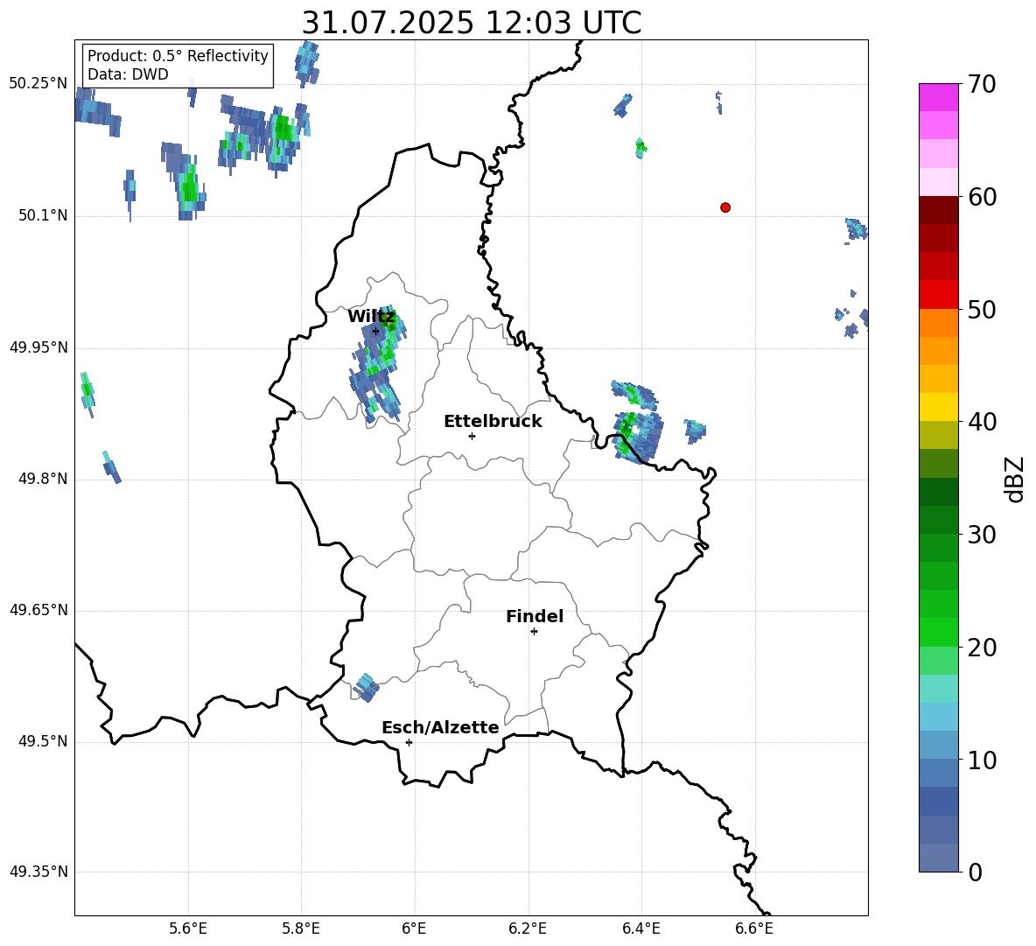Click the 20 label on the colorbar

point(982,648)
